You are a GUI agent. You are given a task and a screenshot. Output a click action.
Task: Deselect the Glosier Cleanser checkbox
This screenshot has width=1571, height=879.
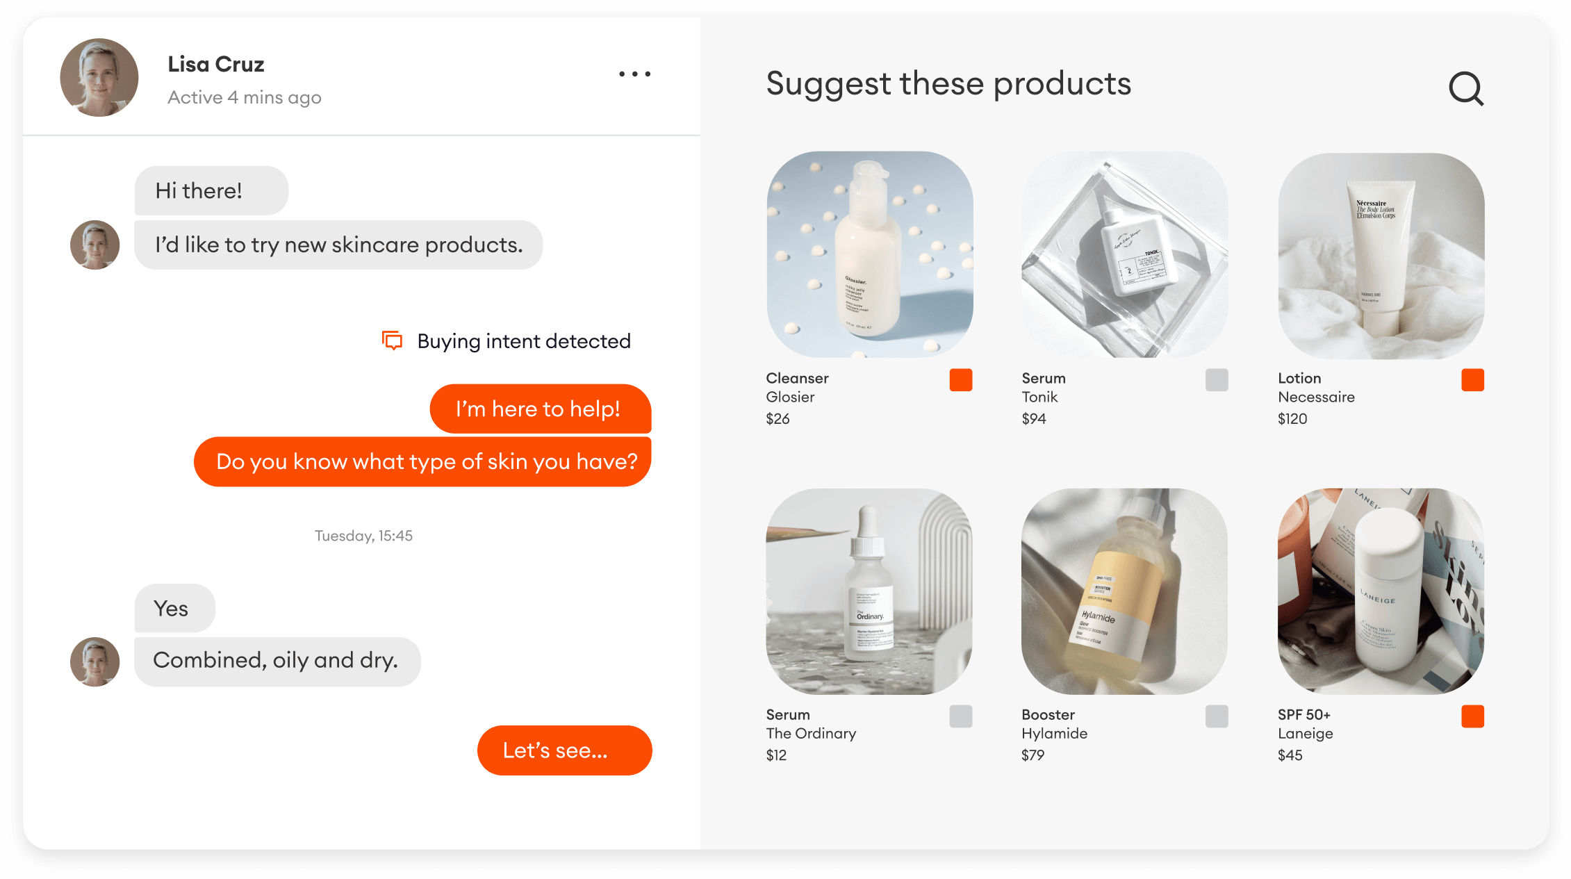coord(961,380)
